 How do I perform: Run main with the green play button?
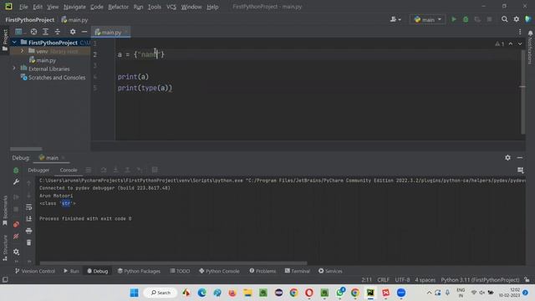pyautogui.click(x=454, y=19)
